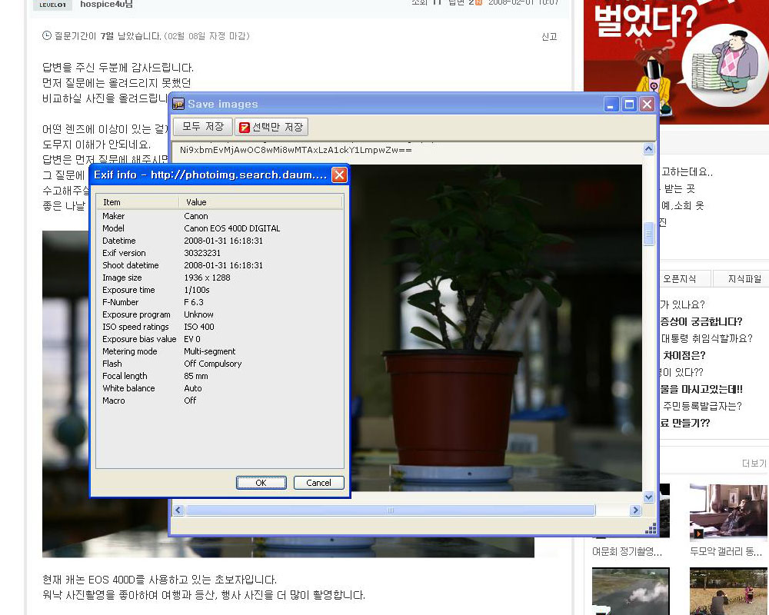Switch to the 오픈지식 tab
The width and height of the screenshot is (769, 615).
(679, 279)
